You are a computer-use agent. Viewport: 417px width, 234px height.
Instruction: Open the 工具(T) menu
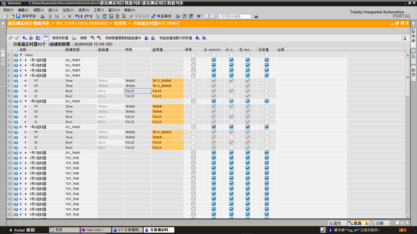click(x=99, y=10)
